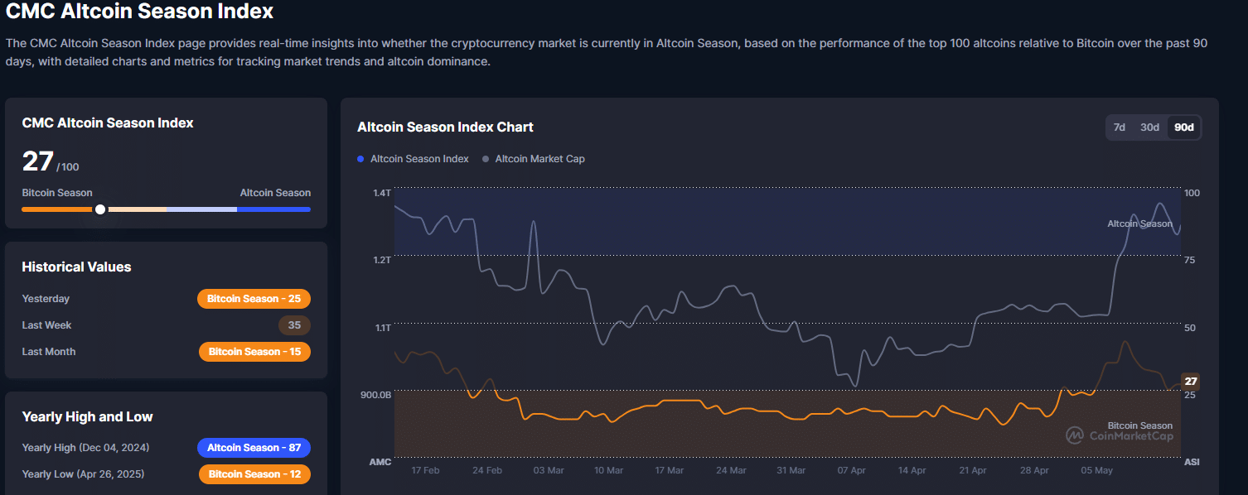
Task: Click the Last Month Bitcoin Season 15 badge
Action: pyautogui.click(x=254, y=352)
